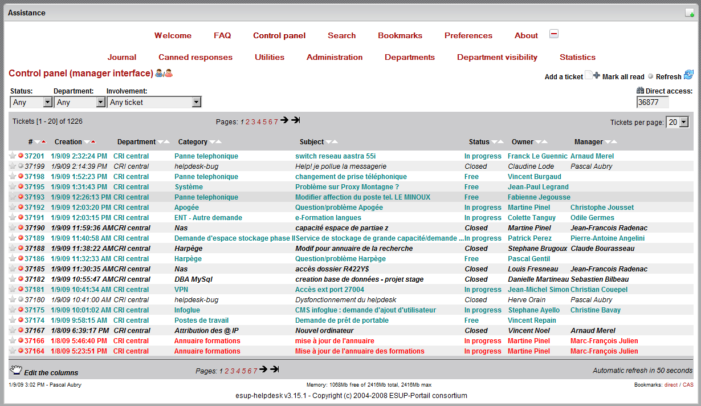Click the Refresh icon
Image resolution: width=701 pixels, height=406 pixels.
(x=688, y=75)
